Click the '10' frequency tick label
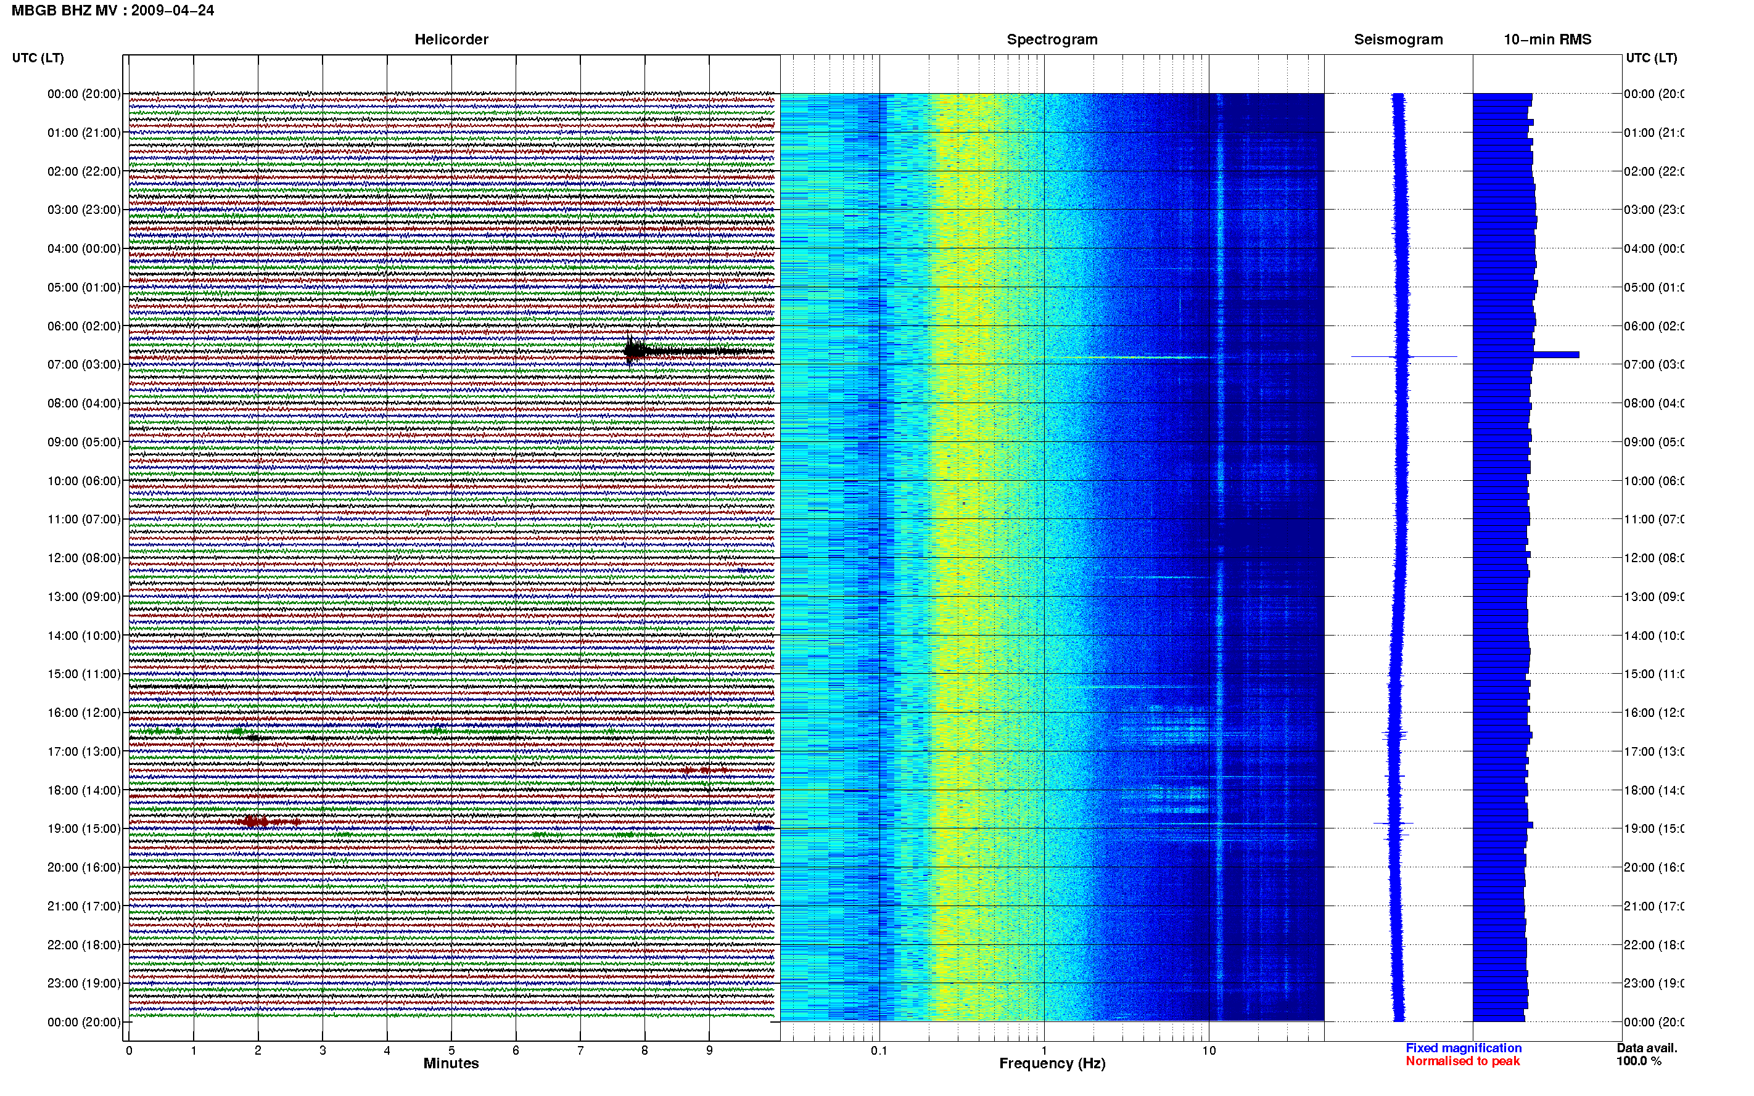1754x1096 pixels. (1209, 1050)
